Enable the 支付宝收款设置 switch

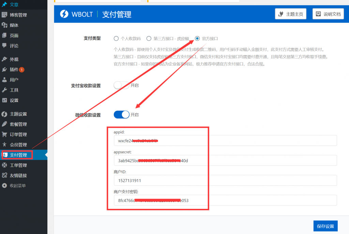[x=121, y=85]
